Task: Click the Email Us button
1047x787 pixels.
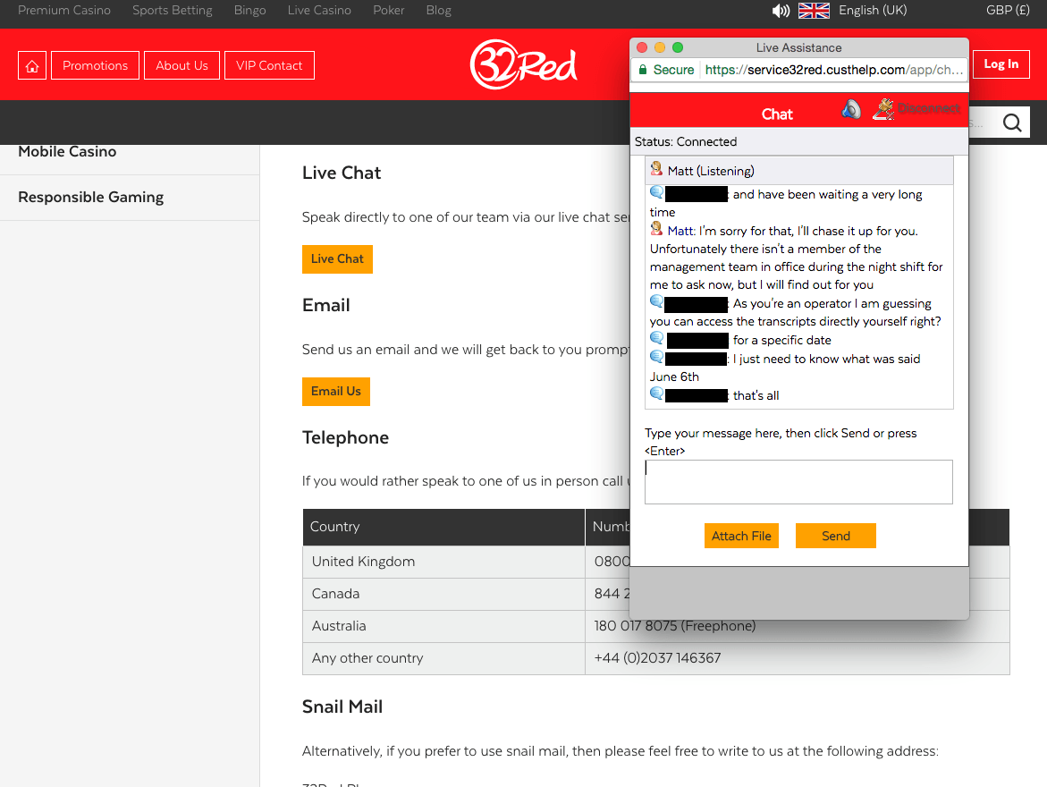Action: point(336,392)
